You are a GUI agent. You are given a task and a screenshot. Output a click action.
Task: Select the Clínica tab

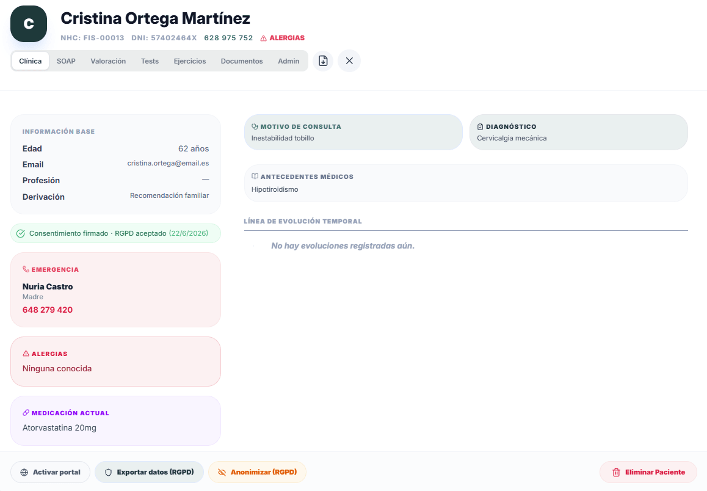pyautogui.click(x=30, y=61)
